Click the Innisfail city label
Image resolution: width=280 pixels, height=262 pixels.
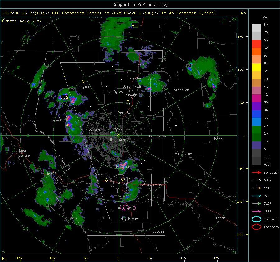click(x=126, y=113)
